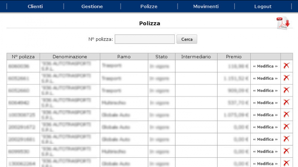This screenshot has width=298, height=167.
Task: Open Modifica for the fifth policy row
Action: point(265,115)
